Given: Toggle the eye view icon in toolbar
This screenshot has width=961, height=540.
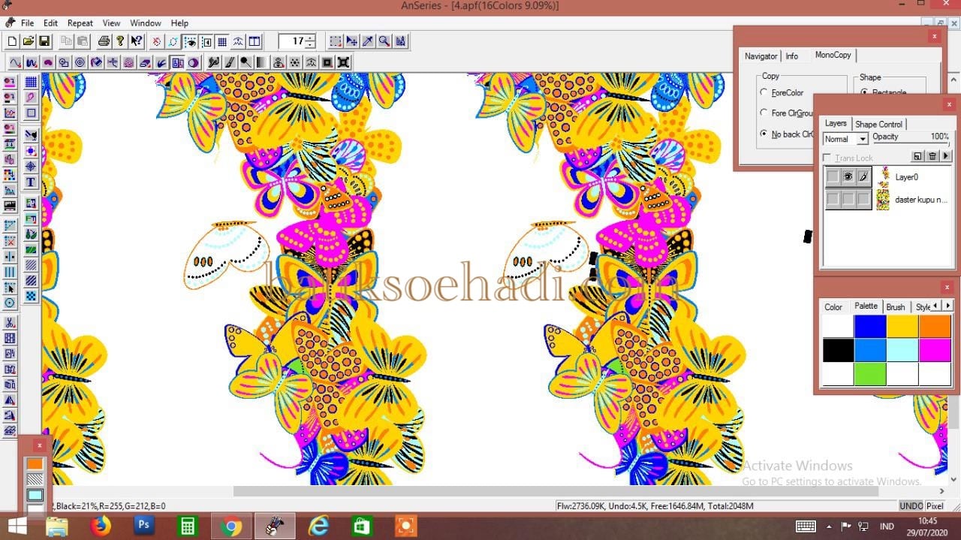Looking at the screenshot, I should coord(191,41).
